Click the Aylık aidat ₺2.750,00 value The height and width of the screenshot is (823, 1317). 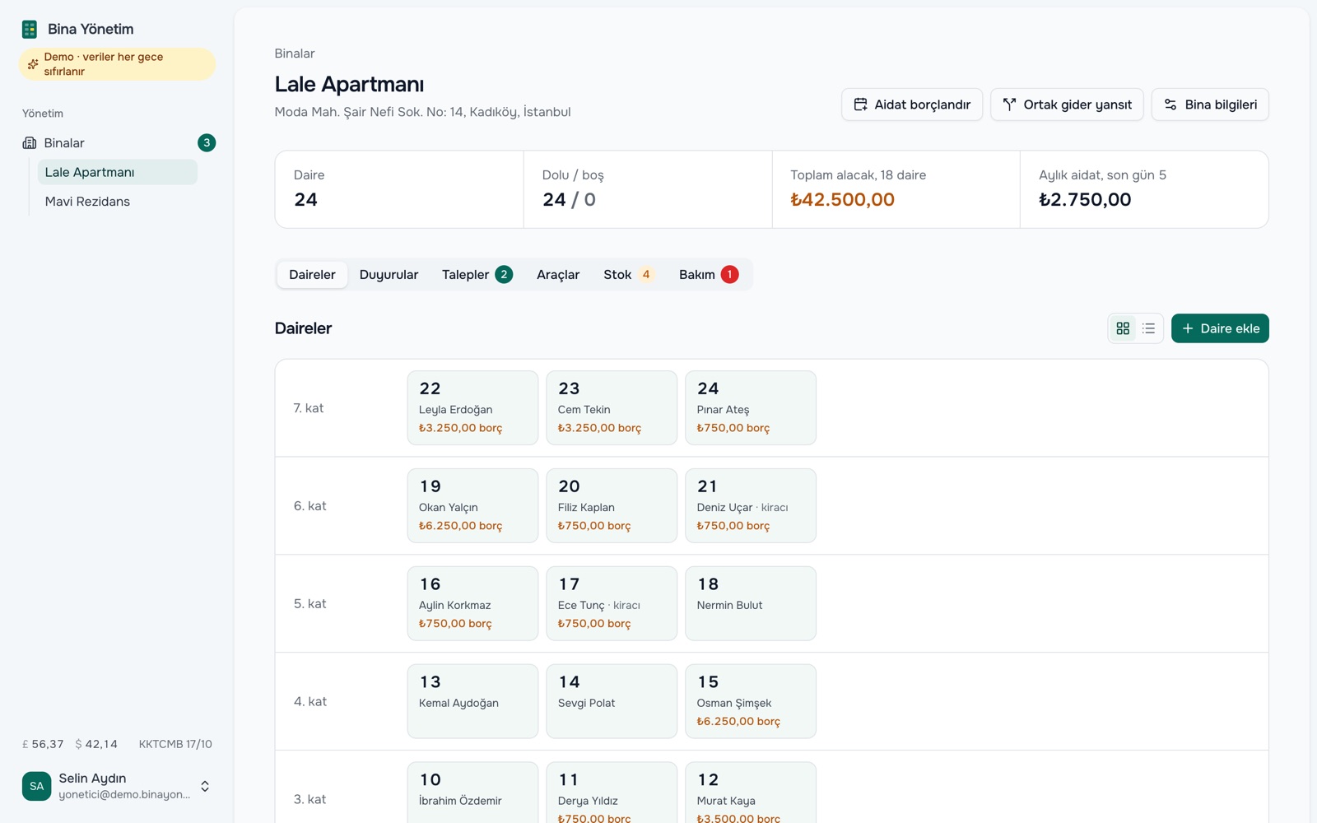1085,200
